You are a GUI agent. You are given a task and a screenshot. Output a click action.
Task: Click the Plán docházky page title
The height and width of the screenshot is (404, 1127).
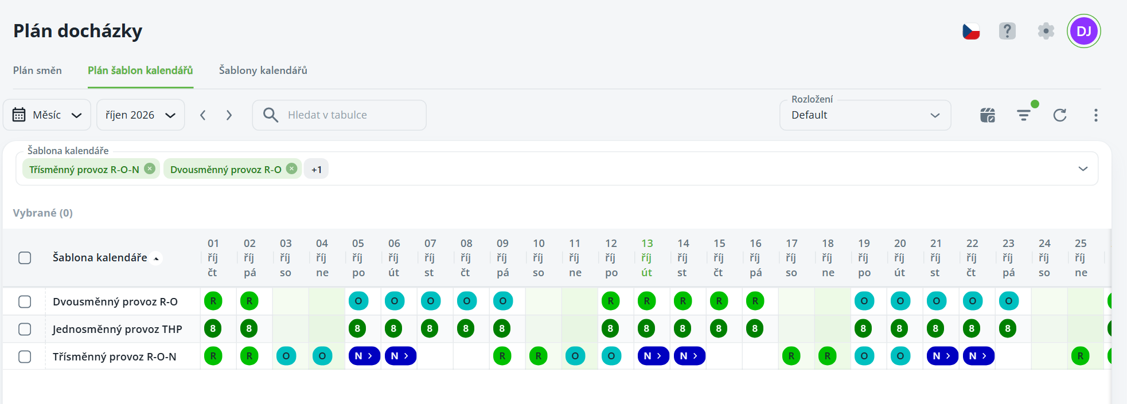point(78,30)
